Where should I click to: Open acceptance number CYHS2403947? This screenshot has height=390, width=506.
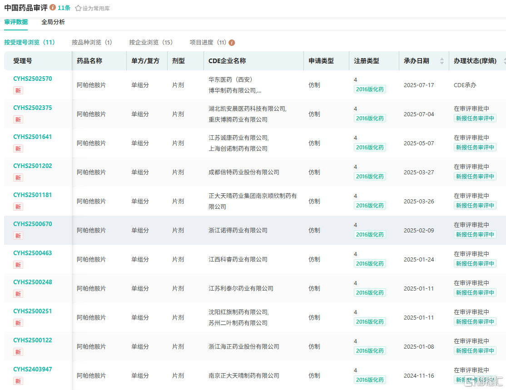(x=33, y=369)
